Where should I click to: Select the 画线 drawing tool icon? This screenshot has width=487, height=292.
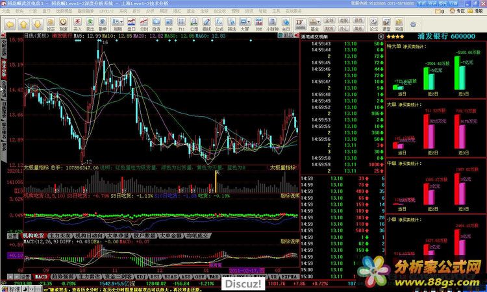pyautogui.click(x=206, y=24)
